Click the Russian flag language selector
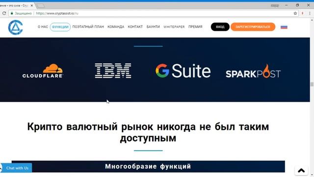The image size is (314, 177). coord(284,27)
